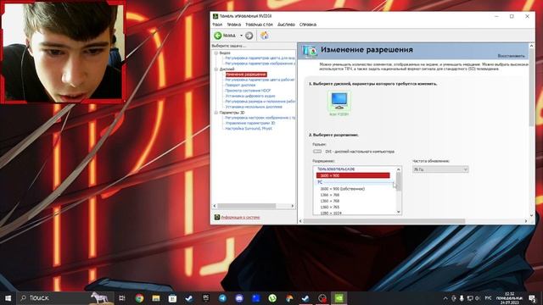Click the settings page horizontal scrollbar
This screenshot has height=305, width=543.
384,221
